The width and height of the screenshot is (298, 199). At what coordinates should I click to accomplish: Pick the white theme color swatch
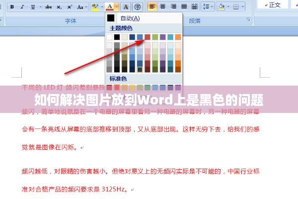(109, 37)
